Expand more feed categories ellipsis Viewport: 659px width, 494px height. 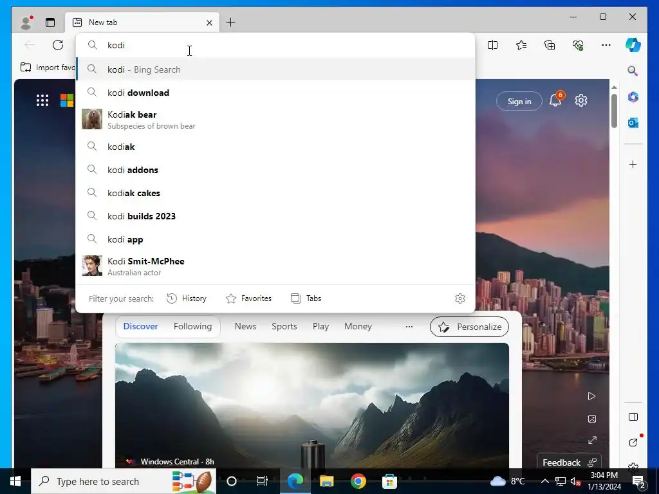[x=409, y=326]
